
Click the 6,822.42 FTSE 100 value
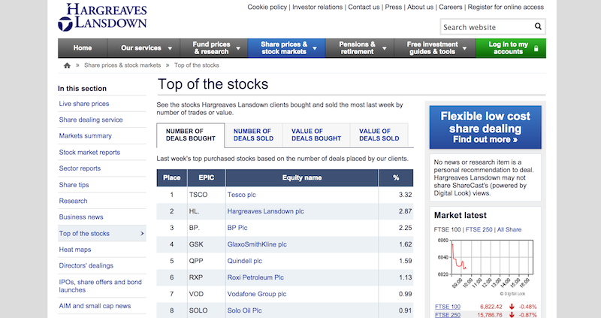[x=491, y=307]
